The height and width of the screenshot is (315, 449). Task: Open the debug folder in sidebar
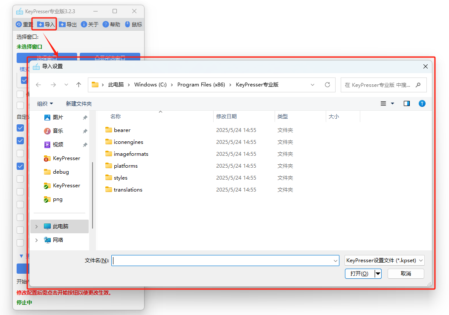[x=56, y=172]
